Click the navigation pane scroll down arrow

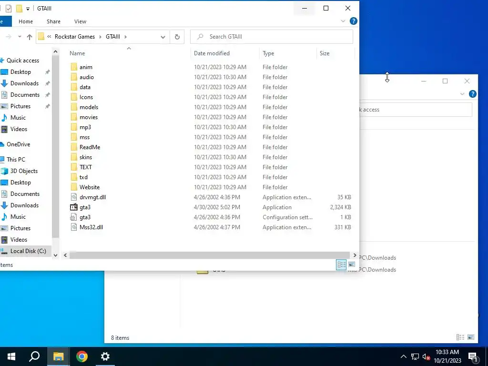tap(55, 255)
